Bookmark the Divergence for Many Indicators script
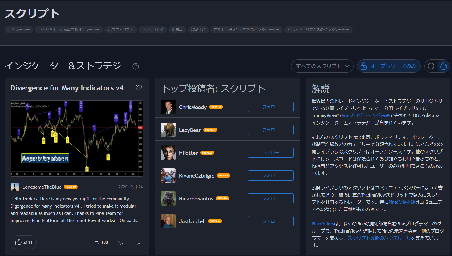The height and width of the screenshot is (256, 452). [x=139, y=242]
